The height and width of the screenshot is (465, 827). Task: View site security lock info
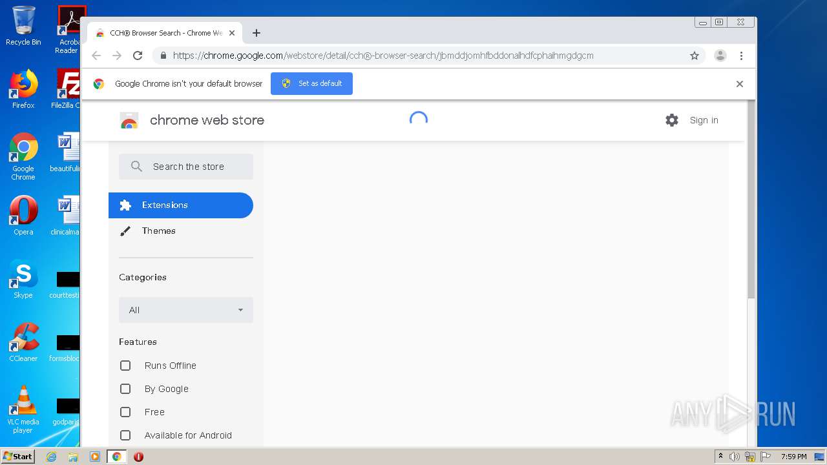163,56
